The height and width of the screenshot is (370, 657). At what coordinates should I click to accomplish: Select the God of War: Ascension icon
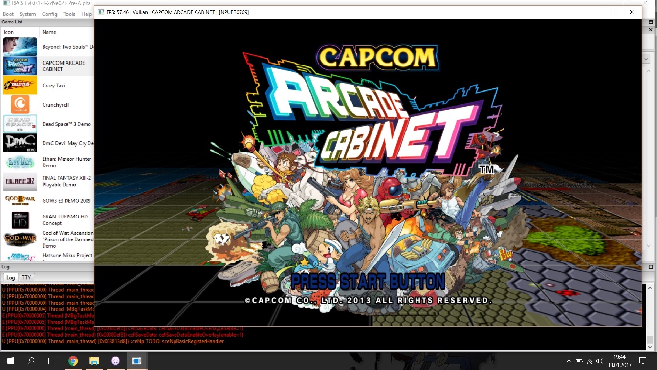[x=20, y=239]
